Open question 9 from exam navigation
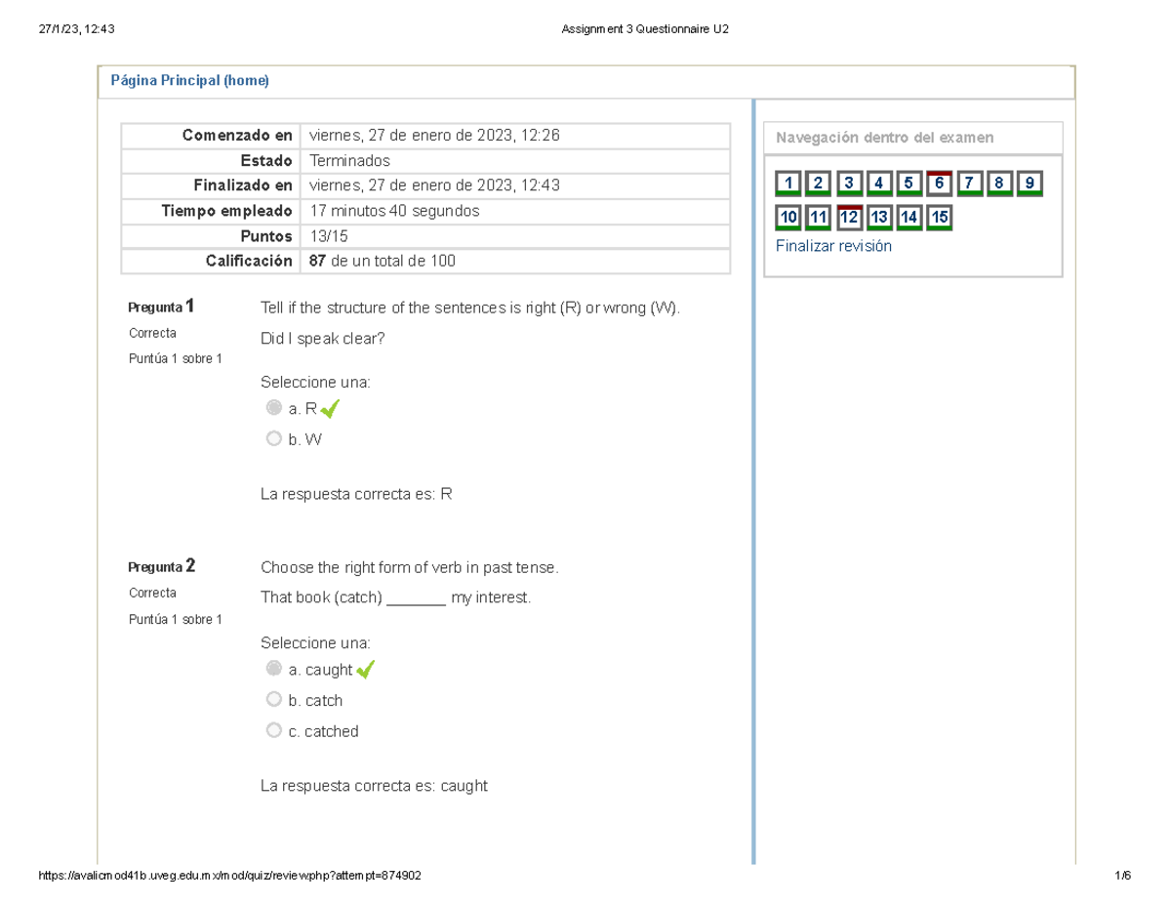1171x905 pixels. tap(1028, 183)
